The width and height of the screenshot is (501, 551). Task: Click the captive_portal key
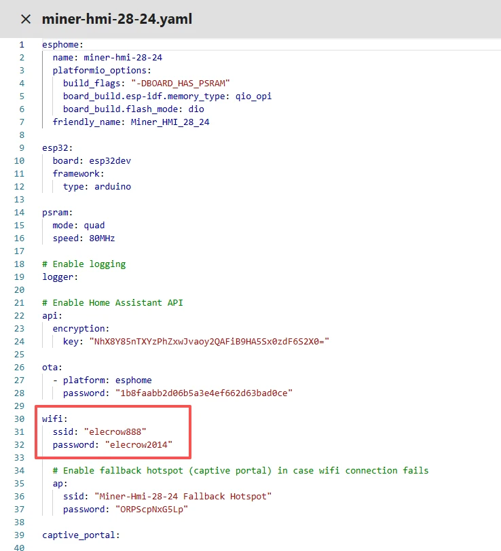(x=80, y=535)
